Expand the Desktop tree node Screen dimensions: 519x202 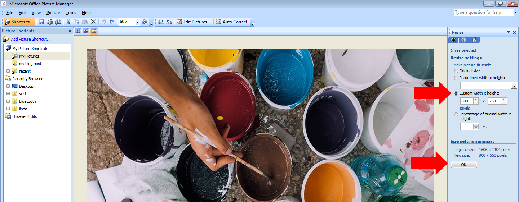tap(8, 86)
